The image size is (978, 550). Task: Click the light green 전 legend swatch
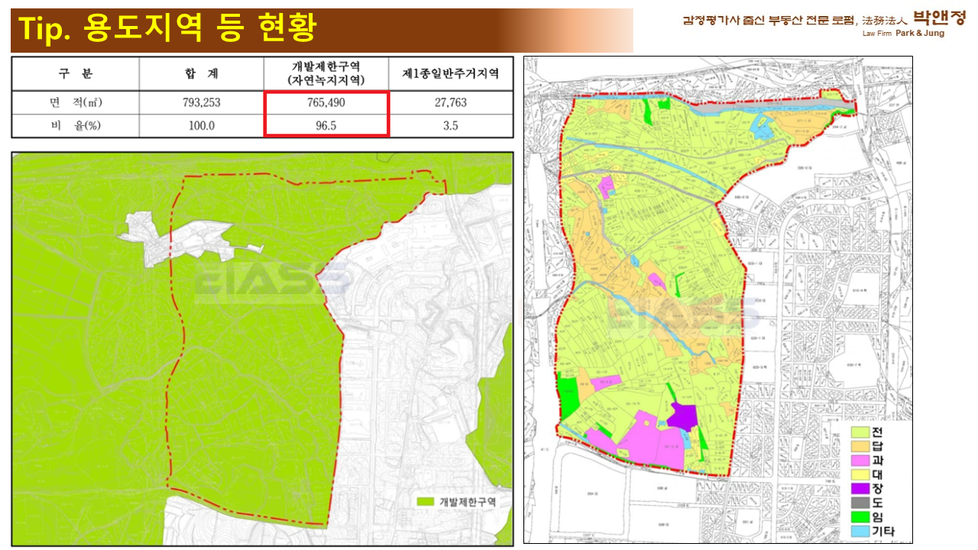click(x=862, y=432)
